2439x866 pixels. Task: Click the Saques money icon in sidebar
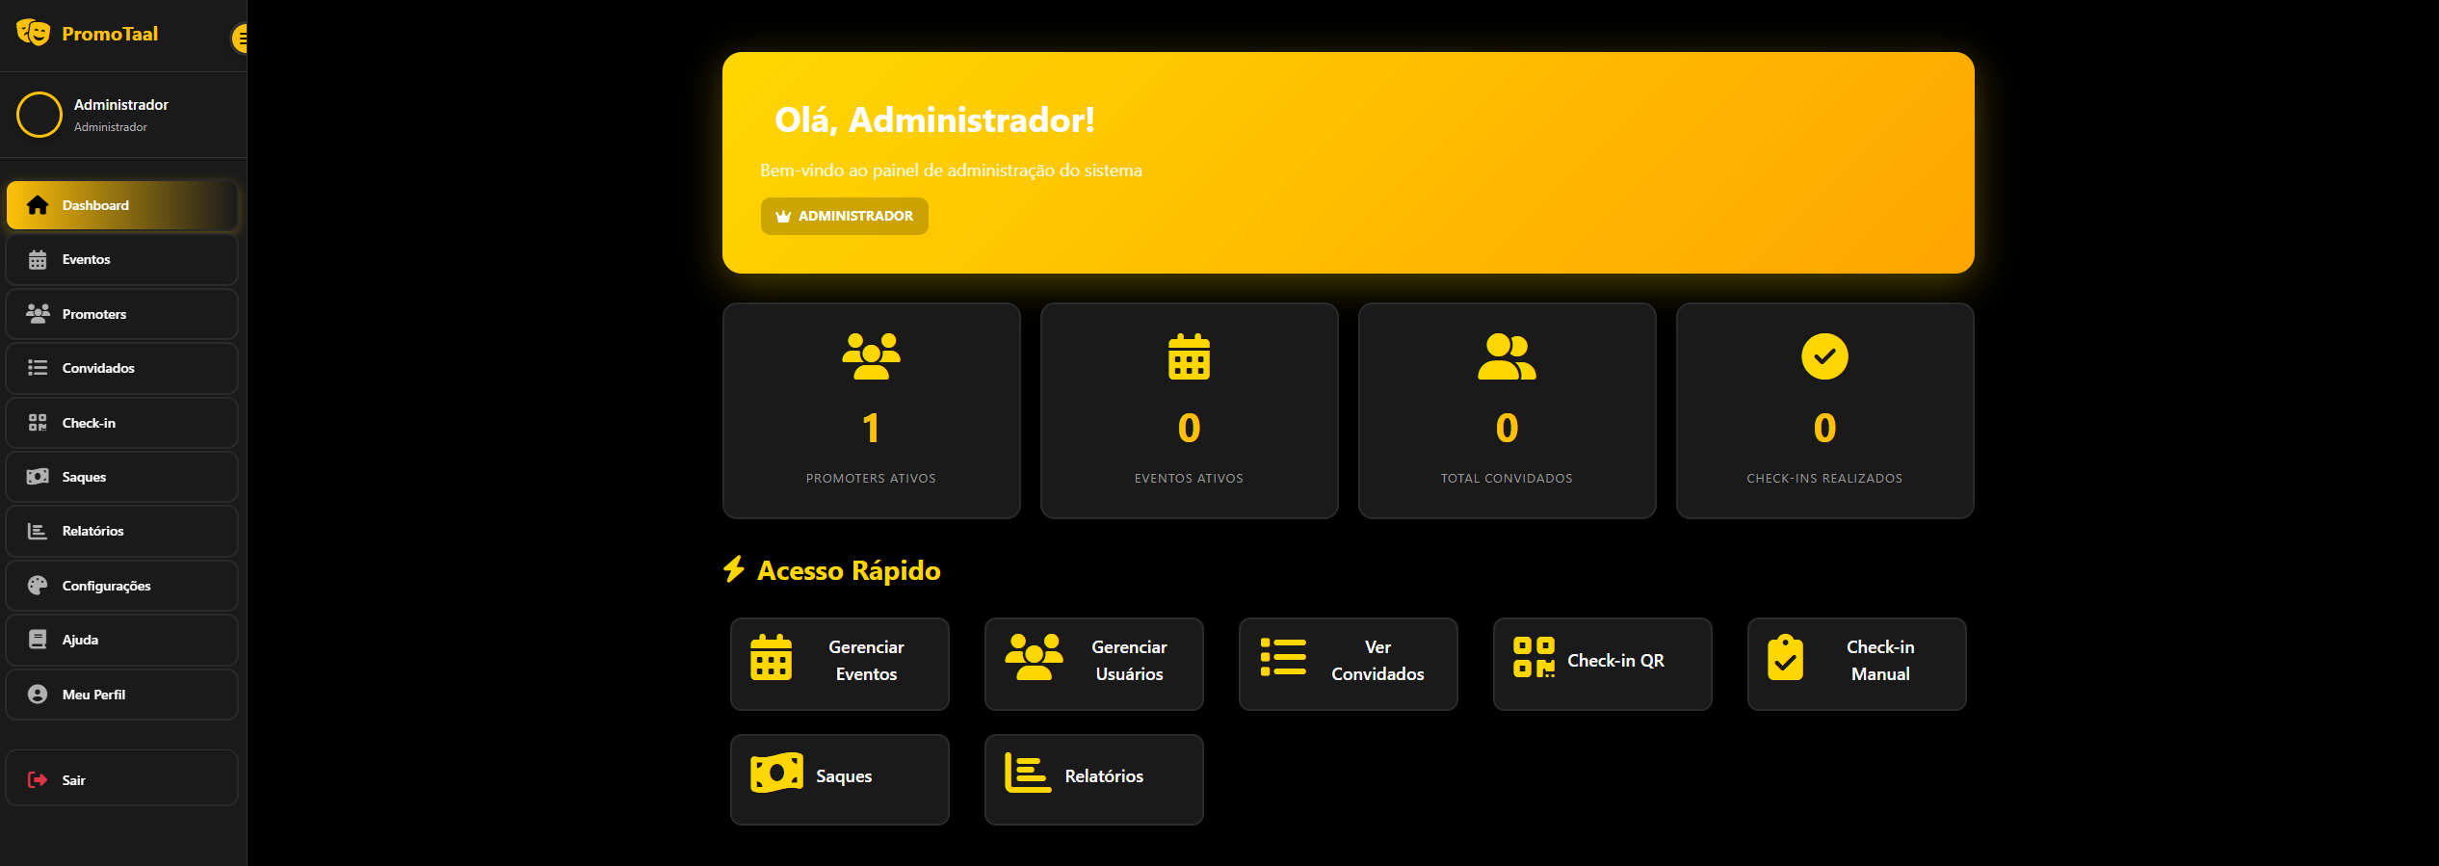coord(38,477)
